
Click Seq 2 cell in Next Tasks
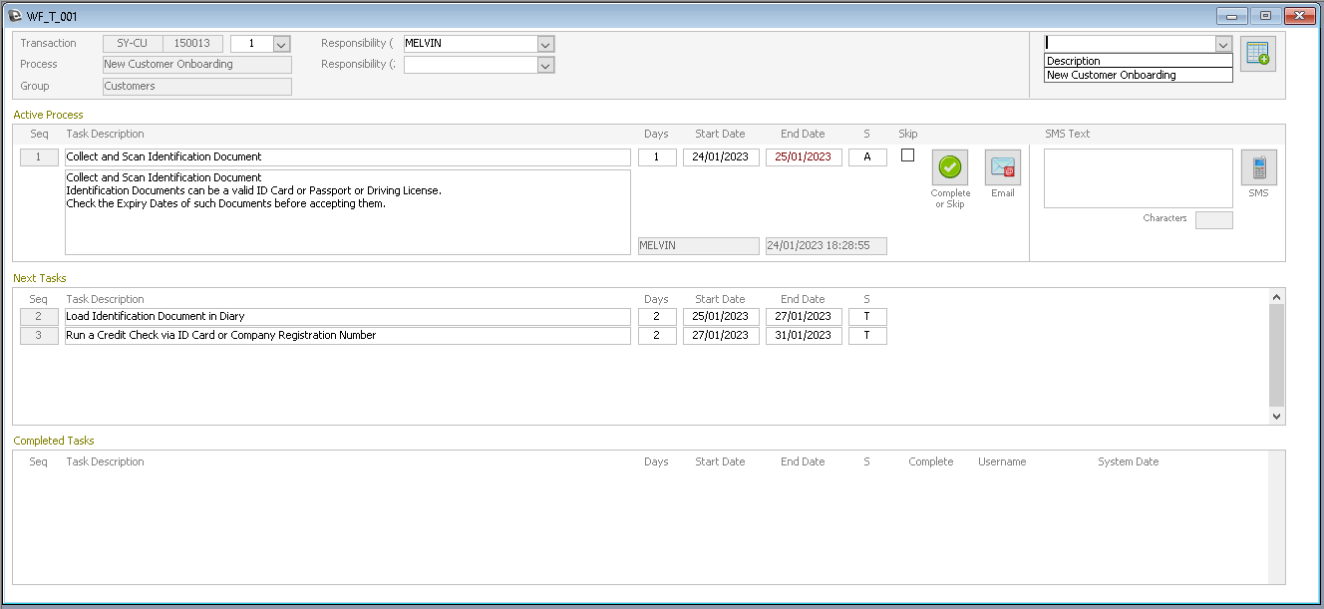click(39, 317)
